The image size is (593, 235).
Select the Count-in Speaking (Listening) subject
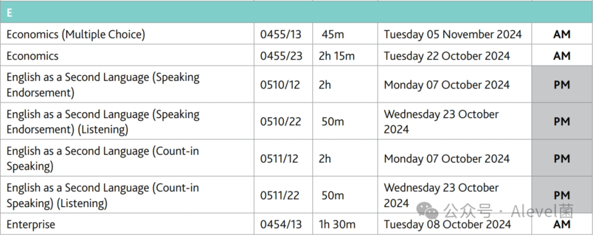coord(103,195)
